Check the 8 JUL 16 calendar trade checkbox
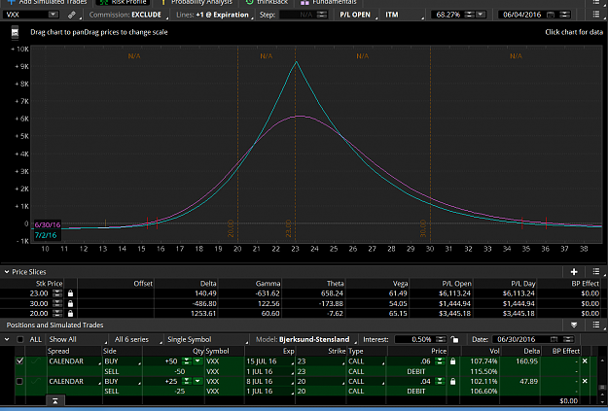The image size is (608, 411). point(19,382)
